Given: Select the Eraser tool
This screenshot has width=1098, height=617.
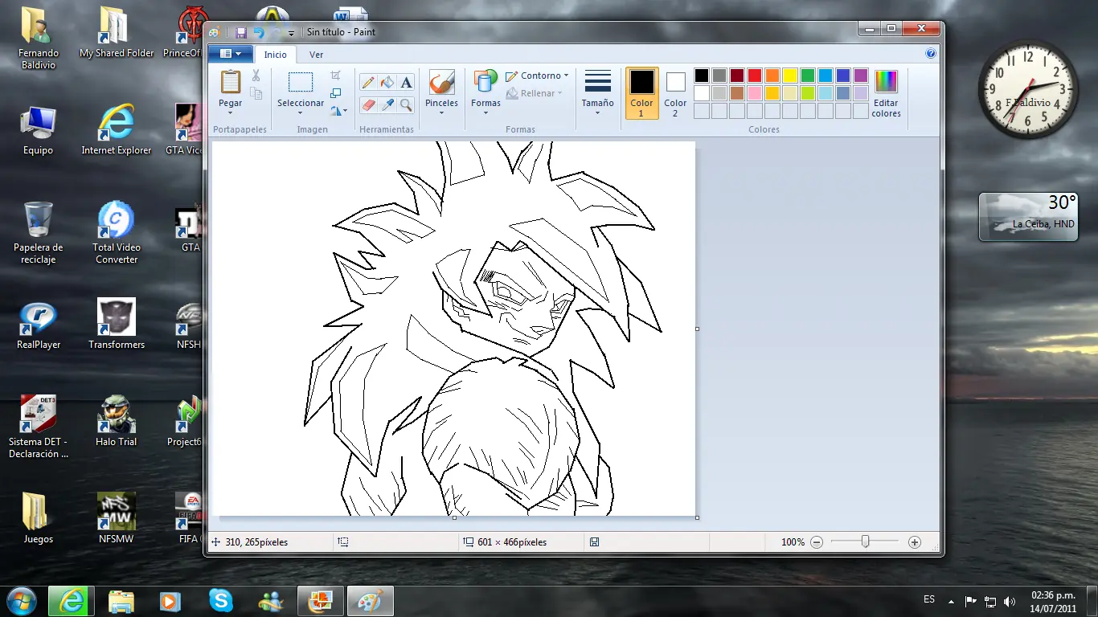Looking at the screenshot, I should tap(368, 104).
